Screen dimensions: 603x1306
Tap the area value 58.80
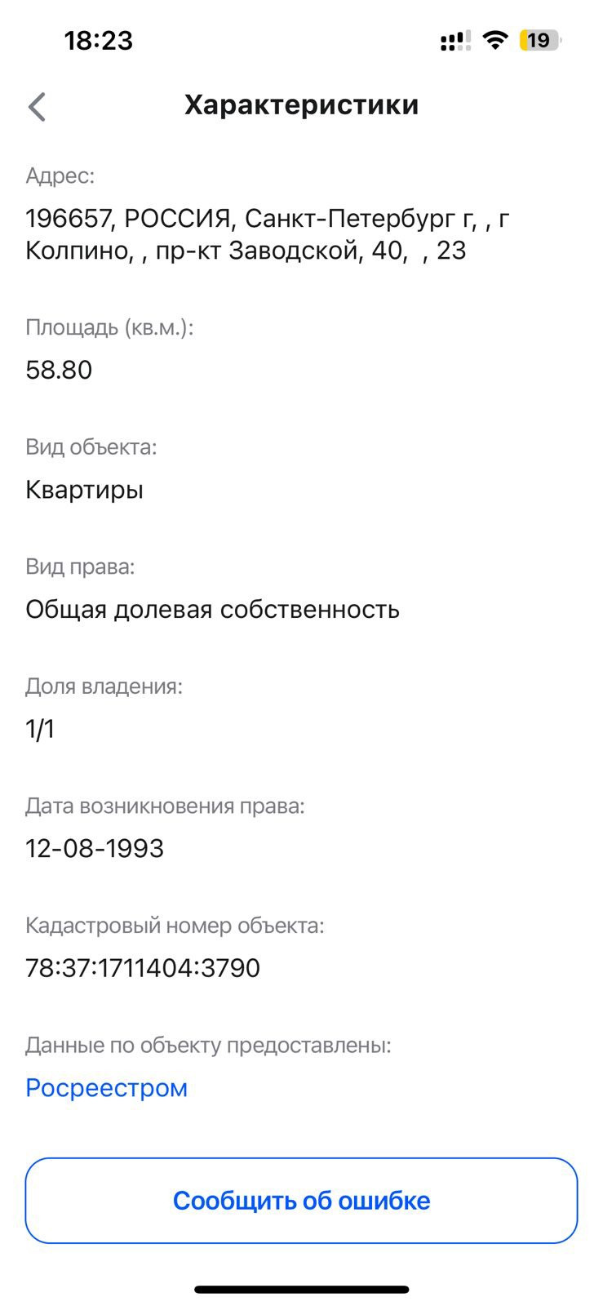[x=59, y=370]
